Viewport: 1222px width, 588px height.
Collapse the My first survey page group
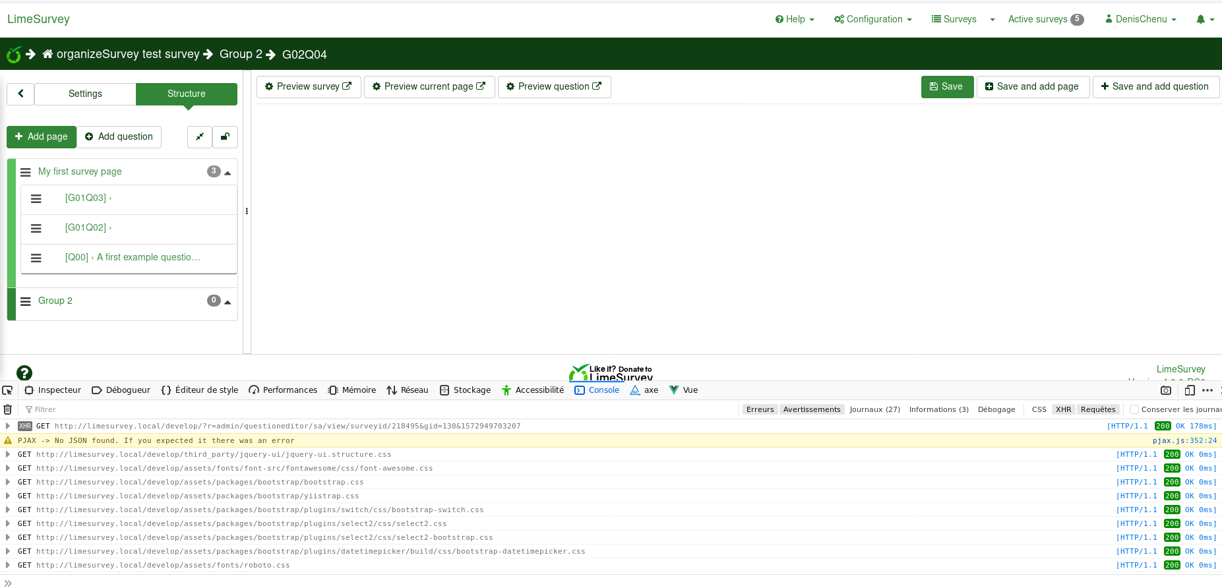pyautogui.click(x=228, y=173)
